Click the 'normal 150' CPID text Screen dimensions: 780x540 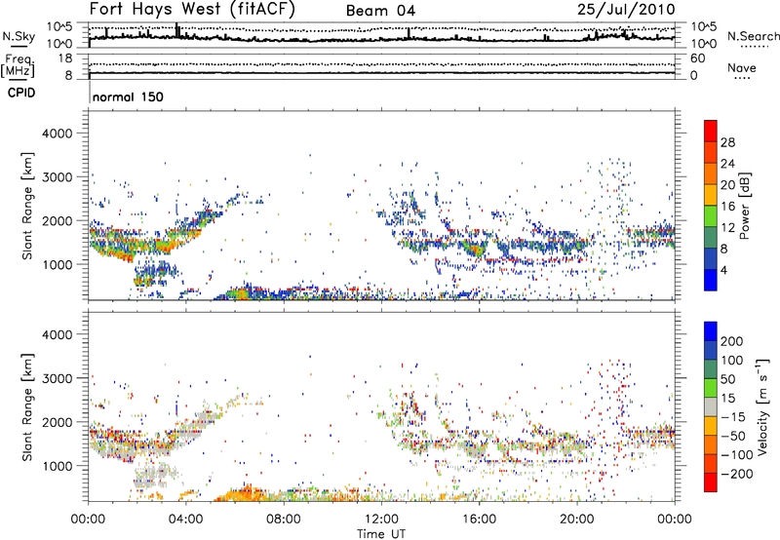click(x=128, y=96)
